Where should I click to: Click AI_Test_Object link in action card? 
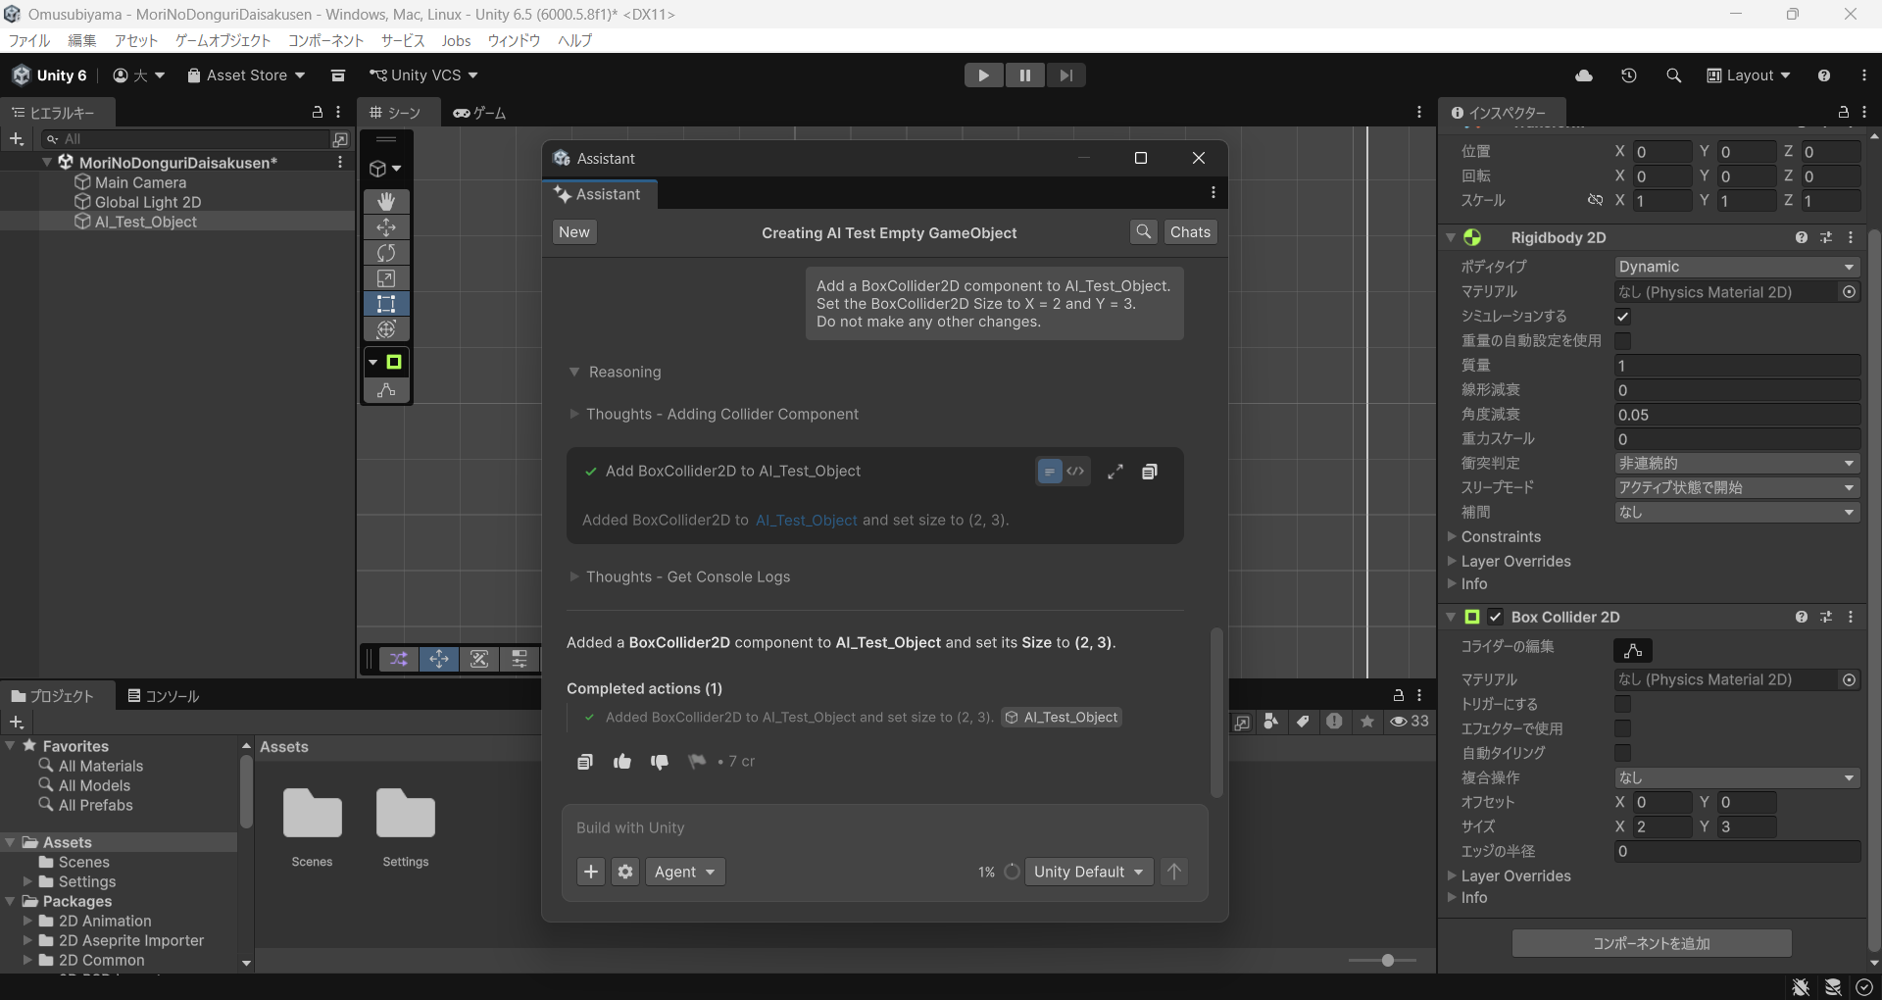point(807,520)
